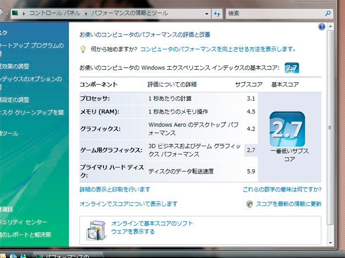Click the コンポーネント column header

click(99, 84)
